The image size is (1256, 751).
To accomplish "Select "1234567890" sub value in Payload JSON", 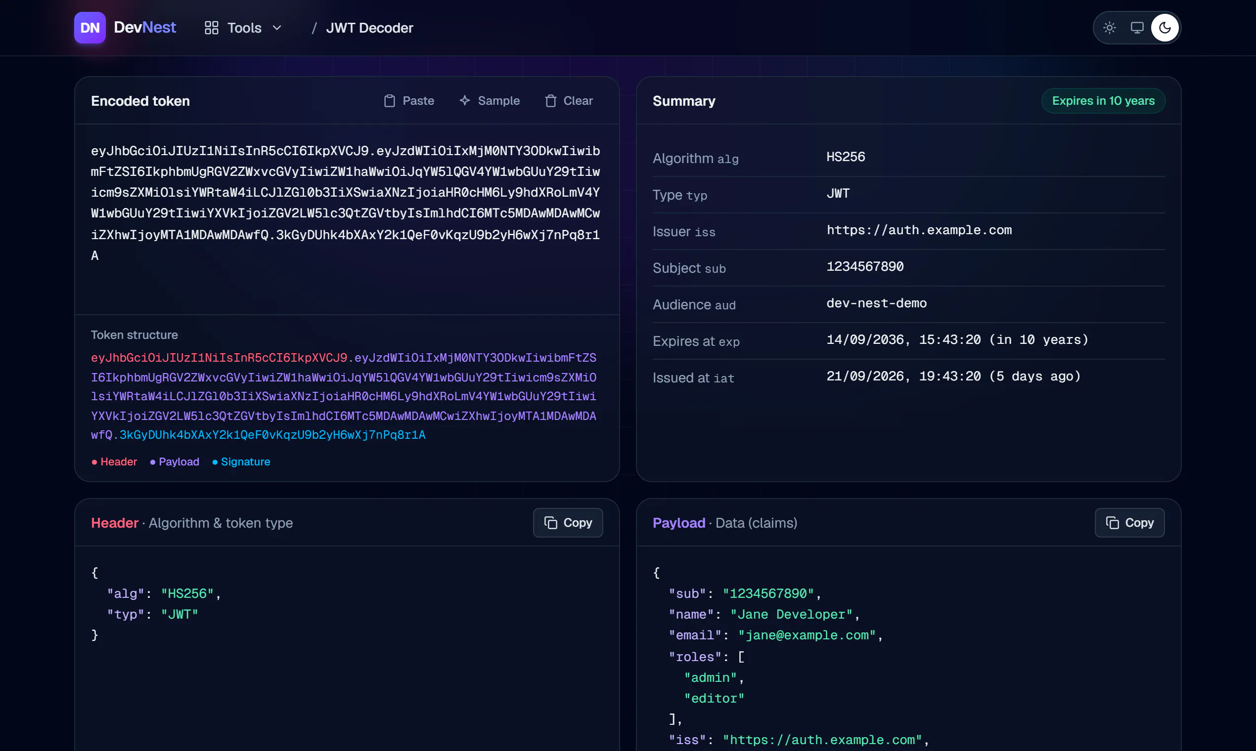I will [x=768, y=593].
